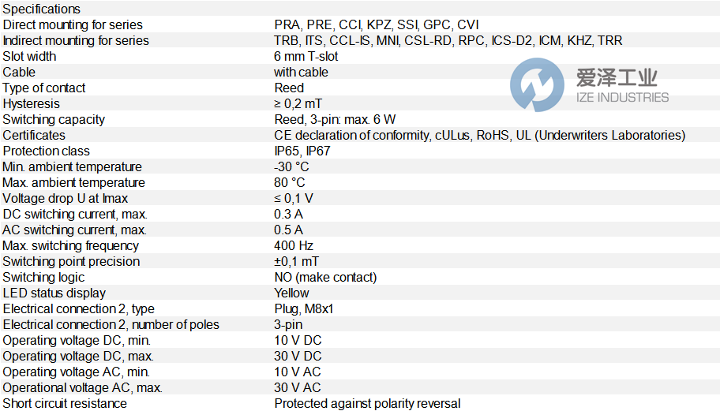The width and height of the screenshot is (720, 411).
Task: Select the Direct mounting for series label
Action: pos(74,24)
